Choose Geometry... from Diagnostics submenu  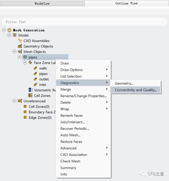[124, 83]
